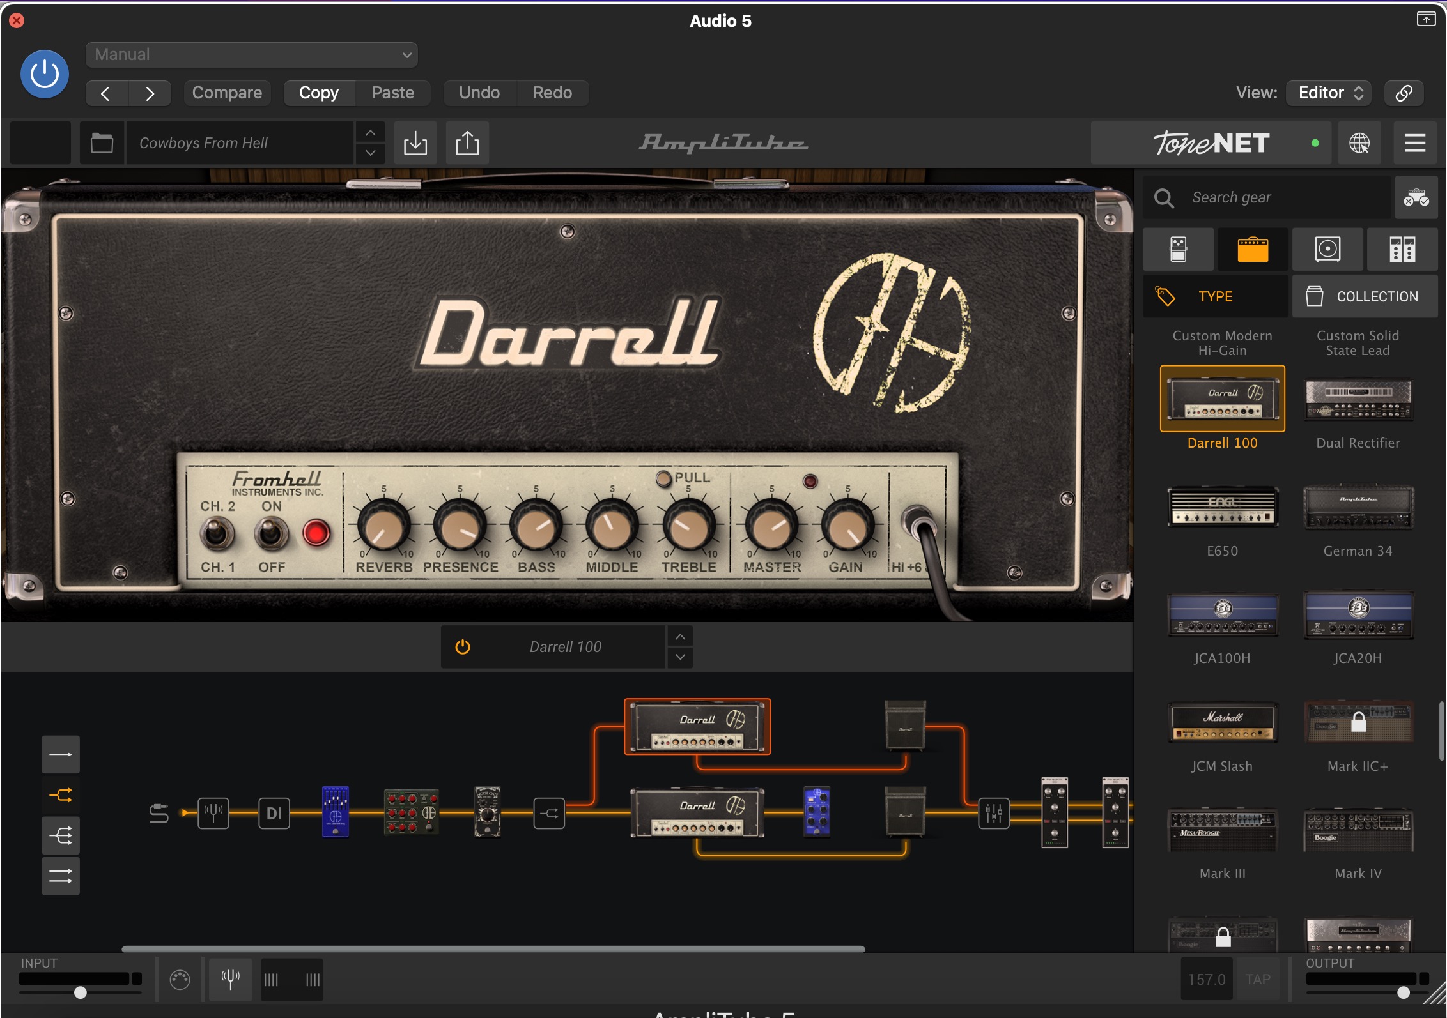Choose the E650 amp thumbnail

tap(1223, 506)
